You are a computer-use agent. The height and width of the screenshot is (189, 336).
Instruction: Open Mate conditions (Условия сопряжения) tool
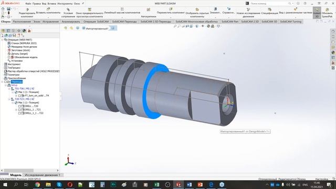click(68, 13)
